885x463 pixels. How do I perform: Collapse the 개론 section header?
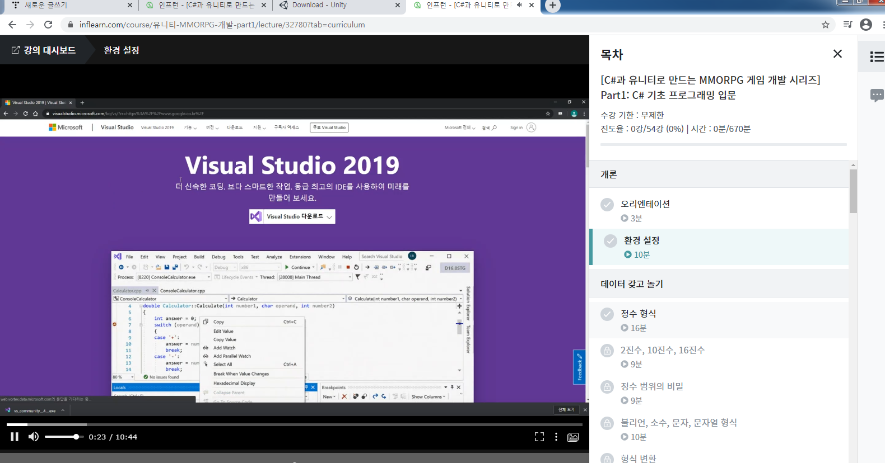point(719,174)
